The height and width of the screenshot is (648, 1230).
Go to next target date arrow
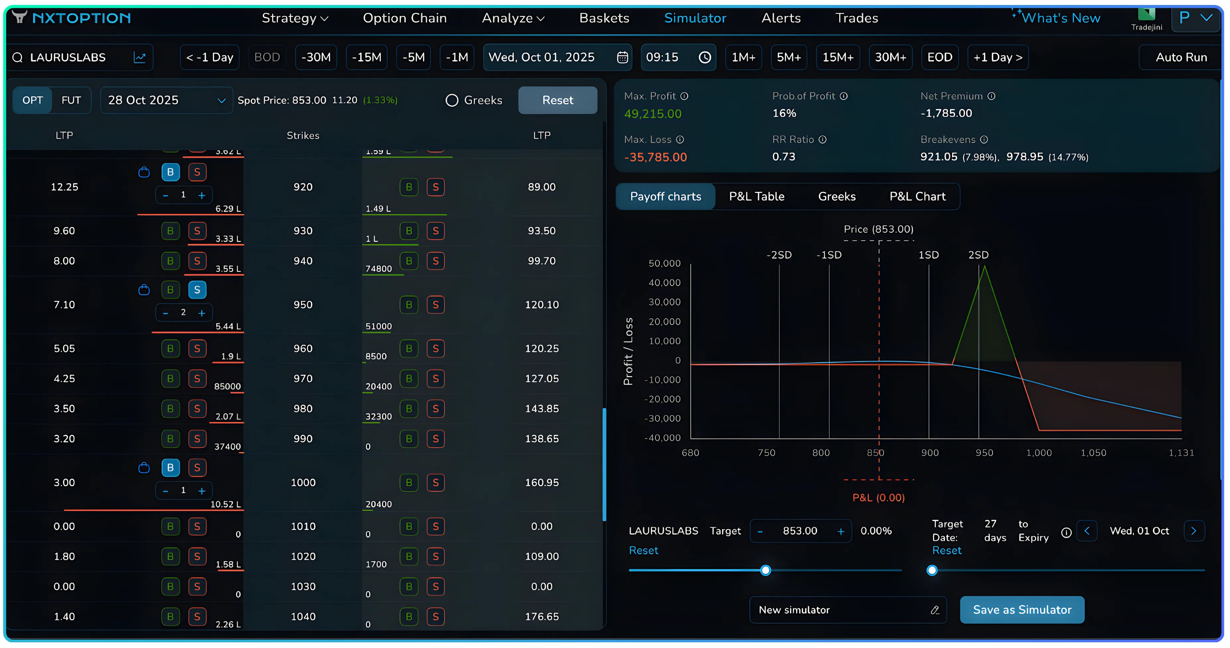pos(1194,531)
